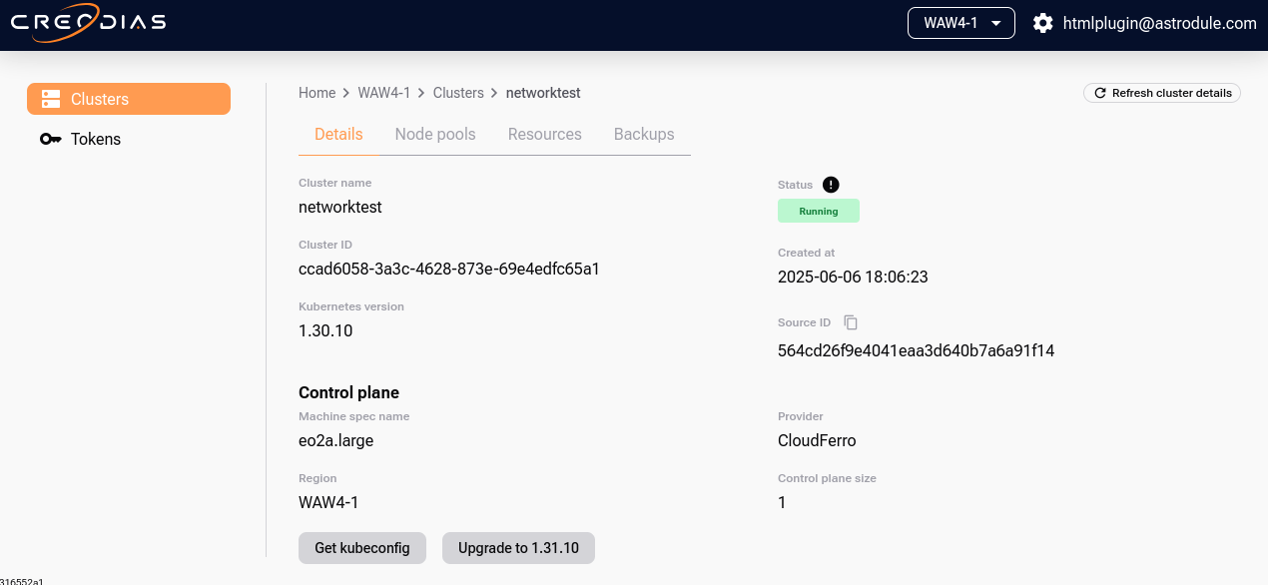
Task: Open the WAW4-1 region dropdown
Action: click(960, 22)
